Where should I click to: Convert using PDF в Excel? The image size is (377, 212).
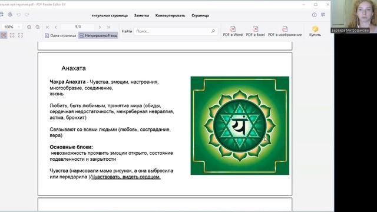[x=255, y=31]
